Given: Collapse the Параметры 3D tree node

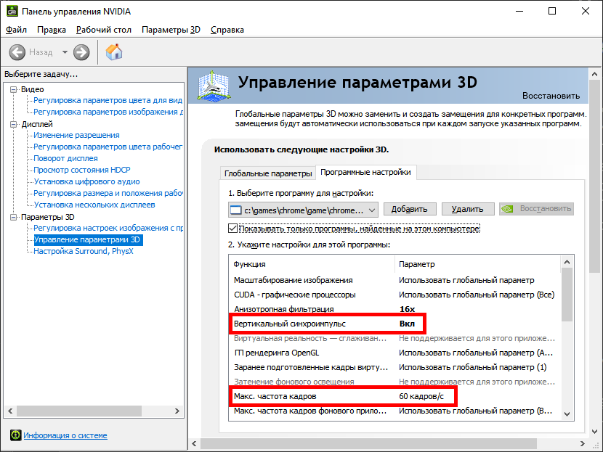Looking at the screenshot, I should point(14,217).
